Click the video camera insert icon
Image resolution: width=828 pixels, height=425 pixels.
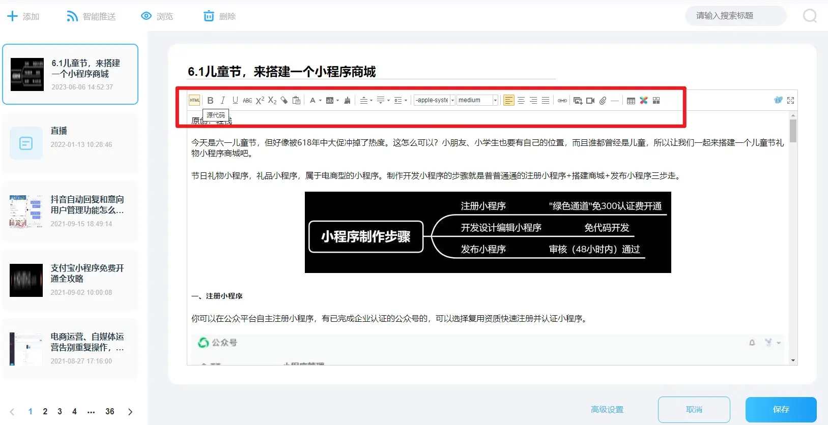(590, 101)
